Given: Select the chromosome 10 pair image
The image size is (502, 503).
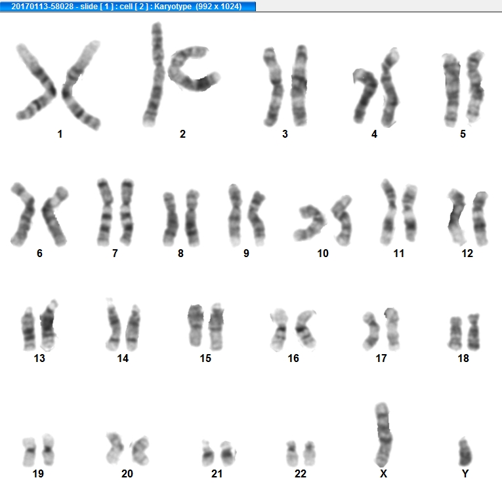Looking at the screenshot, I should [323, 220].
